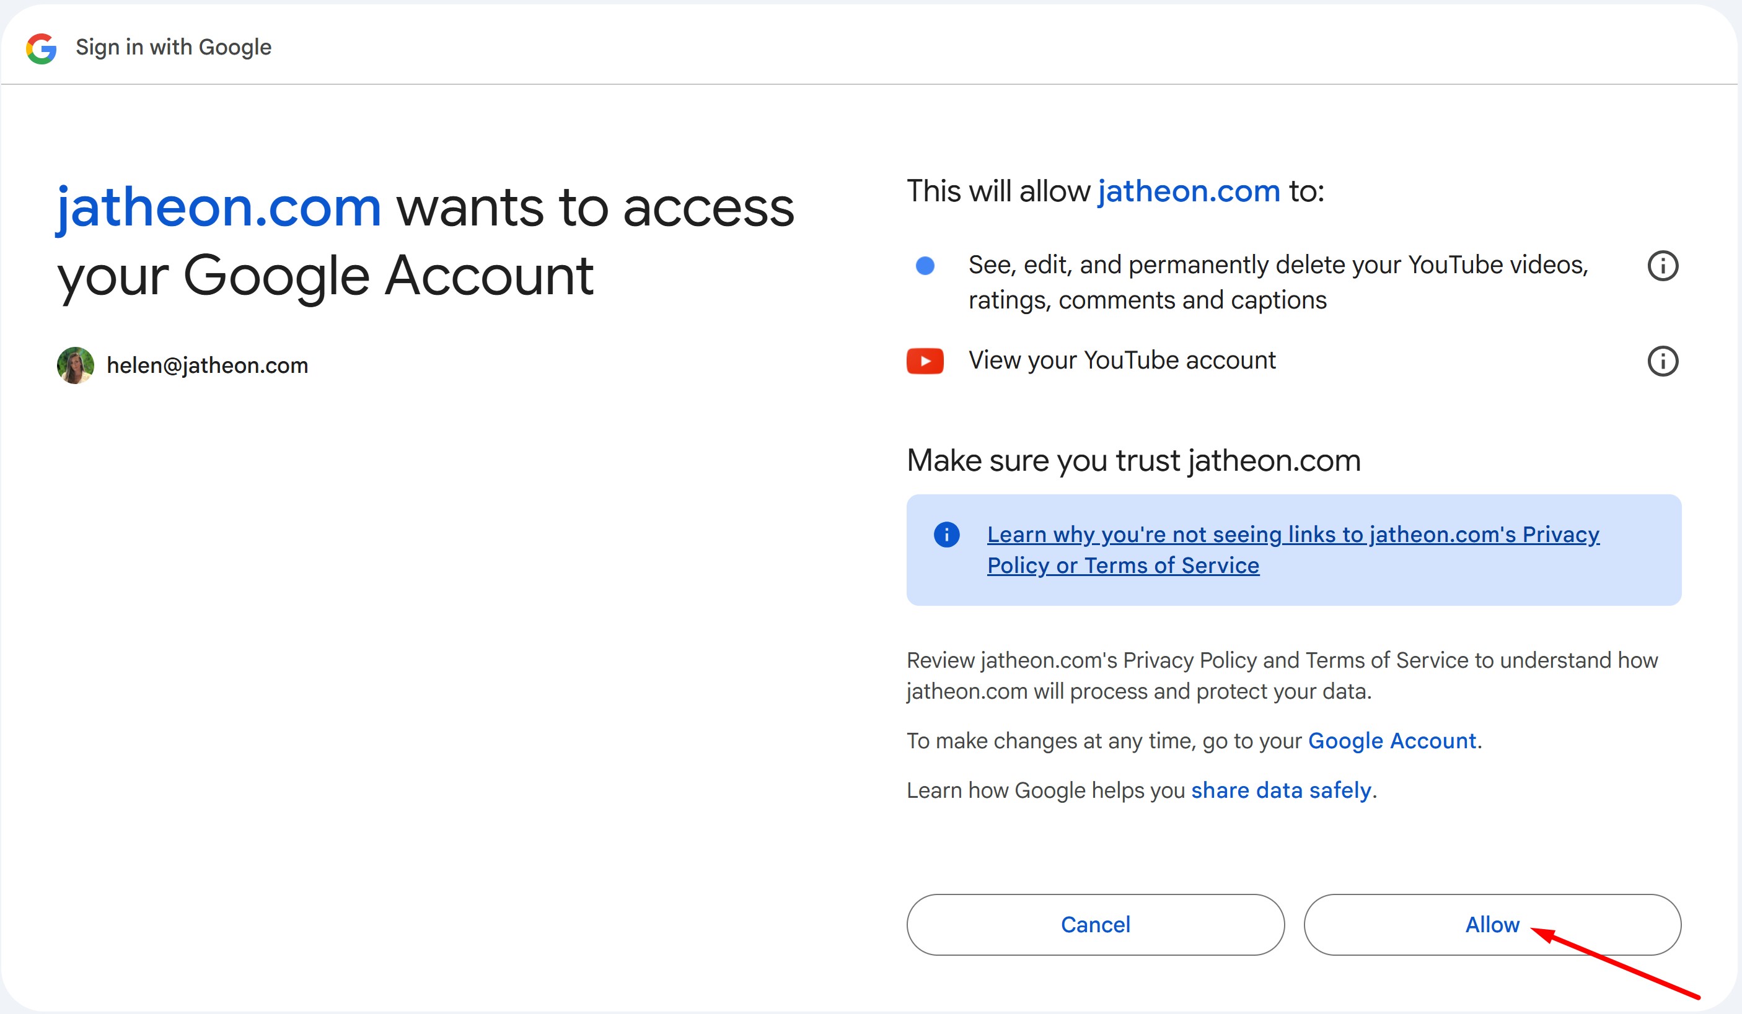Screen dimensions: 1742x1014
Task: Click the Google logo icon
Action: click(x=42, y=48)
